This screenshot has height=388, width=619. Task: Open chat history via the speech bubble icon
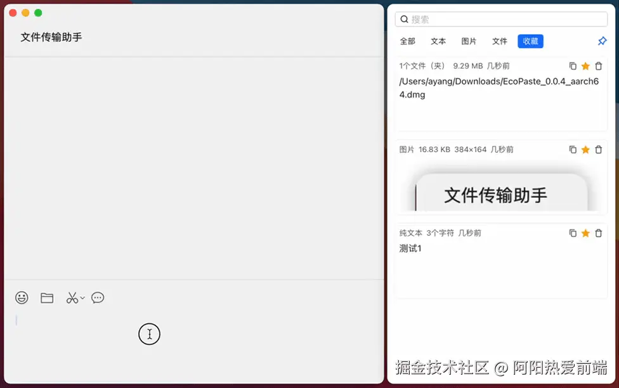(98, 297)
